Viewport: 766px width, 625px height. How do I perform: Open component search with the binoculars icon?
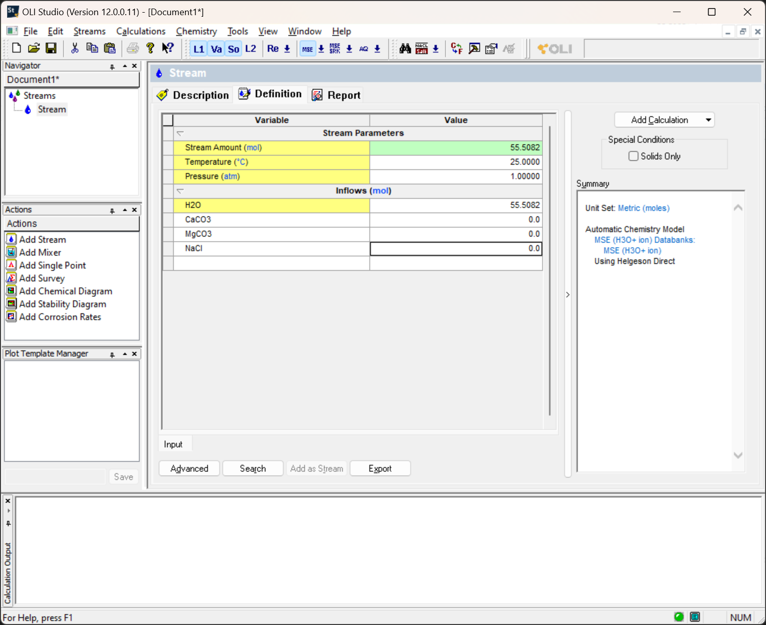pos(405,49)
